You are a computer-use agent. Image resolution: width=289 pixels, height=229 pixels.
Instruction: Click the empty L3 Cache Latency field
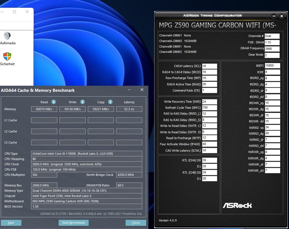(x=129, y=142)
